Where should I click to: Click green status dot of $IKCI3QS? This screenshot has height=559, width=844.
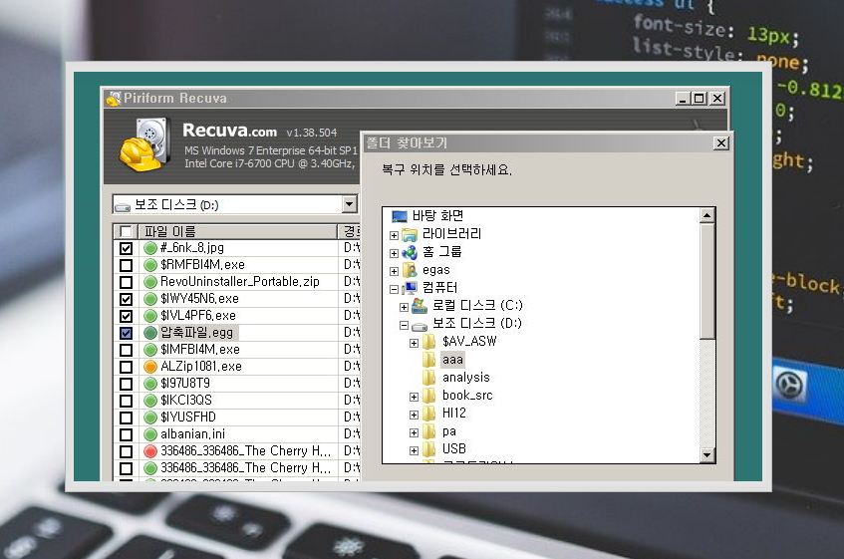click(x=150, y=401)
